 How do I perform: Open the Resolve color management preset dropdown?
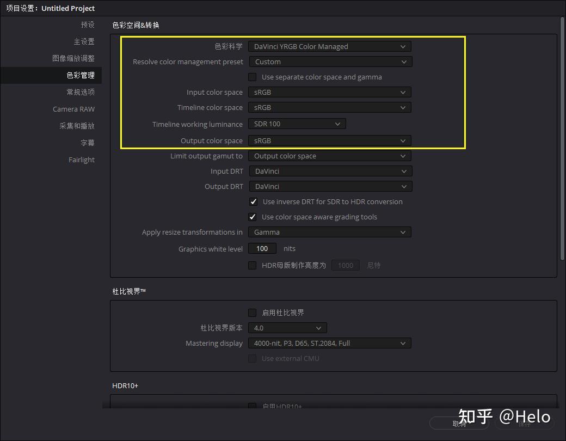click(329, 62)
